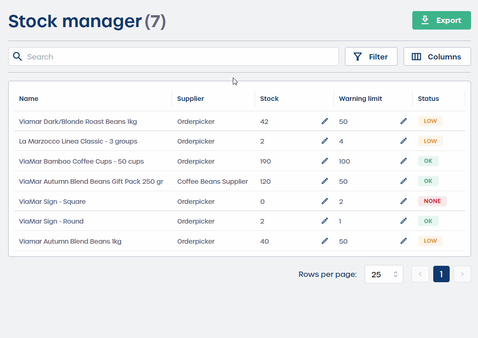Viewport: 478px width, 338px height.
Task: Sort by Stock column header
Action: pyautogui.click(x=269, y=99)
